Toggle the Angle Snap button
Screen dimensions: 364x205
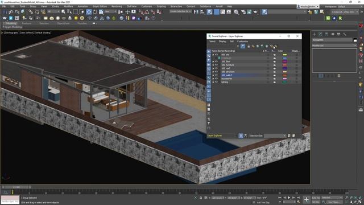coord(147,11)
